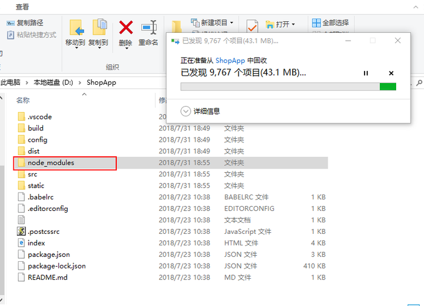424x306 pixels.
Task: Select the README.md file
Action: coord(48,278)
